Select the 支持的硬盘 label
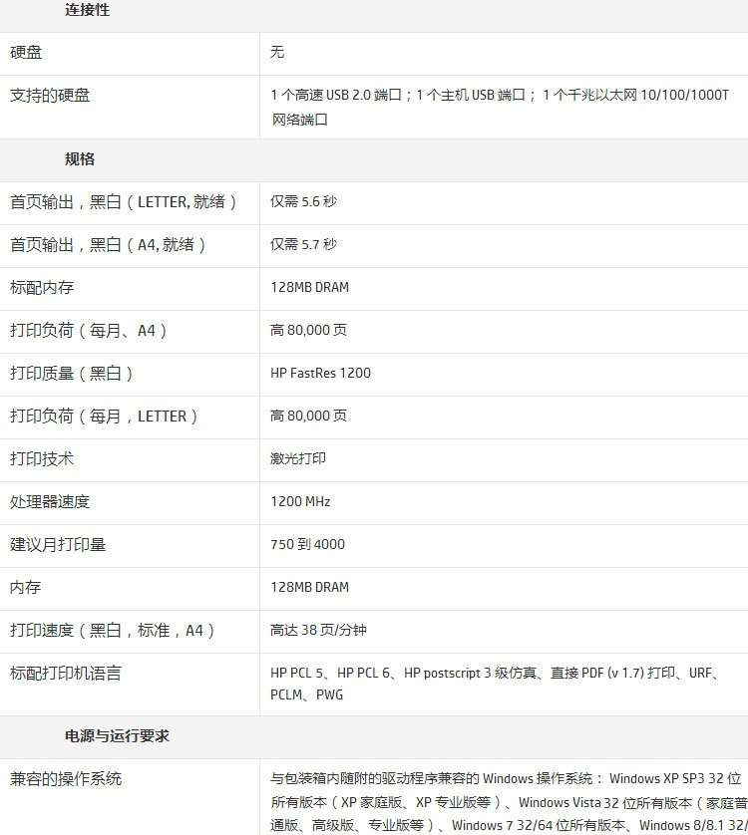Image resolution: width=748 pixels, height=835 pixels. (50, 96)
